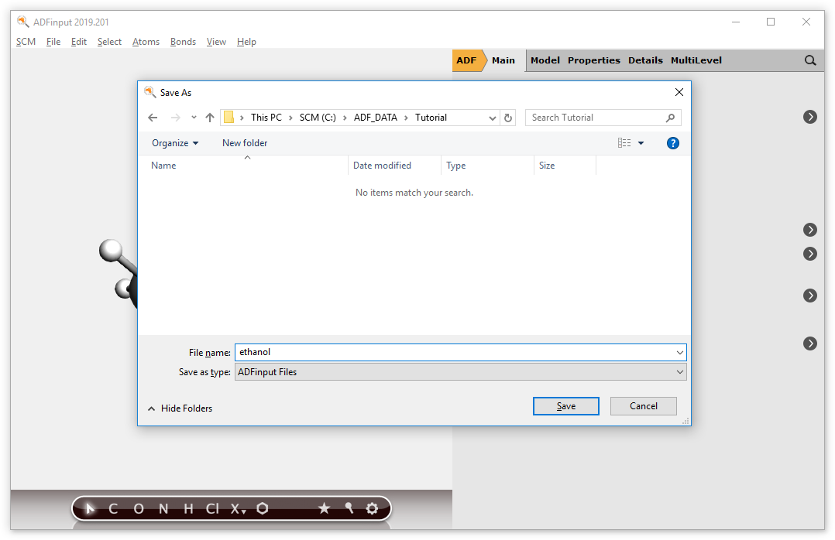Open the Properties panel menu
Screen dimensions: 835x540
(594, 60)
